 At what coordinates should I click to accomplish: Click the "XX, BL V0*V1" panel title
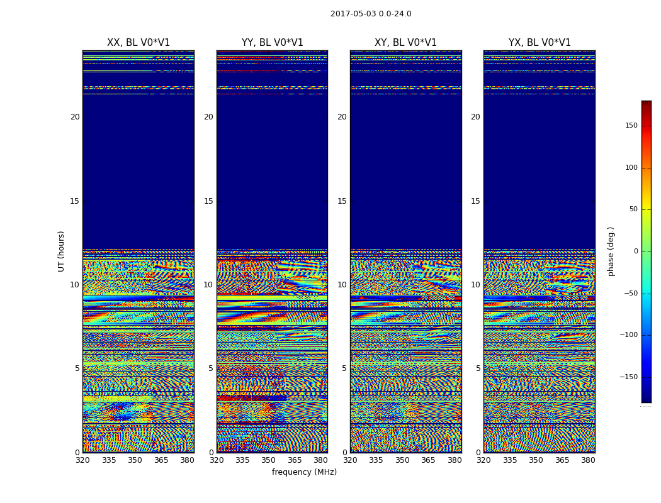click(138, 43)
